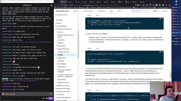Click the search magnifier on the developers site

[133, 11]
